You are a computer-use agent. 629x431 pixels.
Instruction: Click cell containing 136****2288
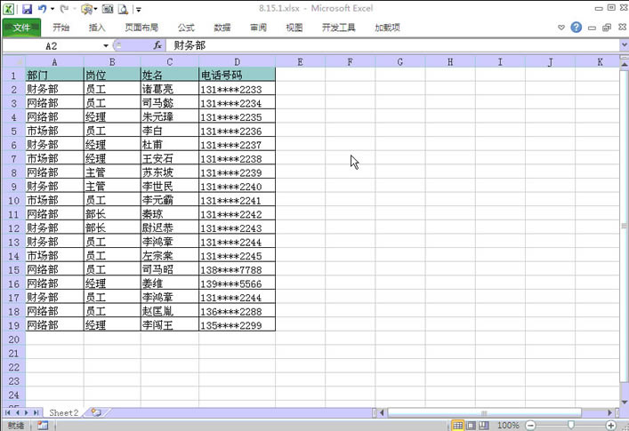[x=237, y=311]
